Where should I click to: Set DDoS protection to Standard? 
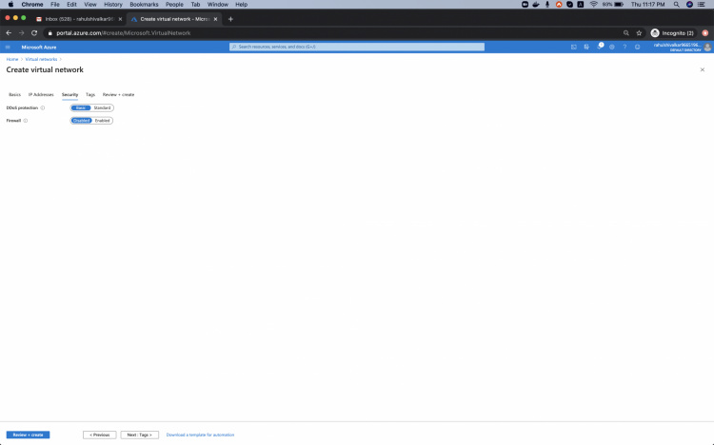pyautogui.click(x=102, y=107)
